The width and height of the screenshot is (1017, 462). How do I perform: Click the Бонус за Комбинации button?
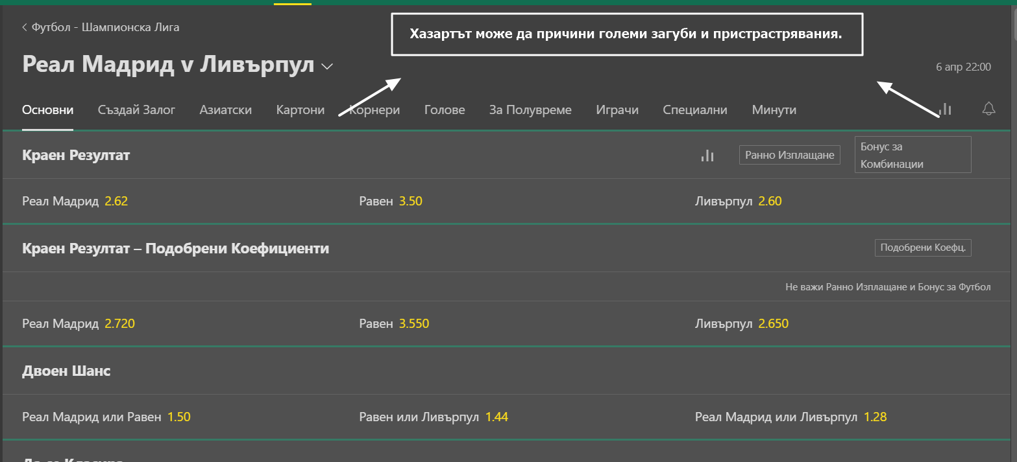(912, 154)
